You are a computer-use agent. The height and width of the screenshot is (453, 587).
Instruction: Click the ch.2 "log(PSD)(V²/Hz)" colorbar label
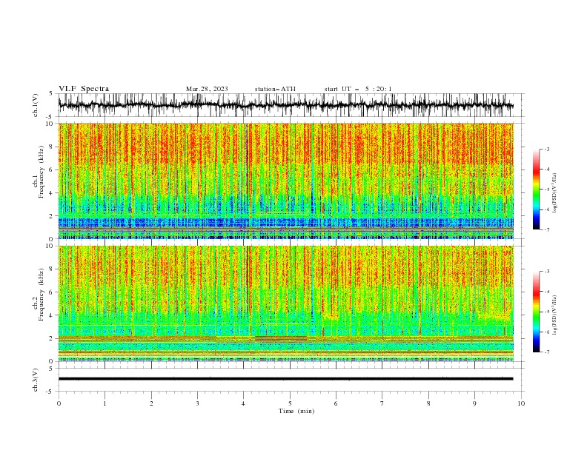pyautogui.click(x=555, y=315)
